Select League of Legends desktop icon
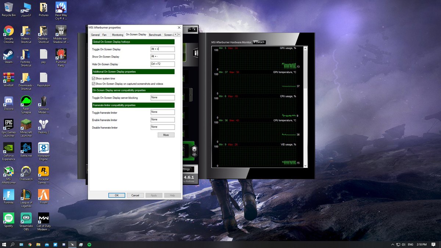 click(26, 198)
